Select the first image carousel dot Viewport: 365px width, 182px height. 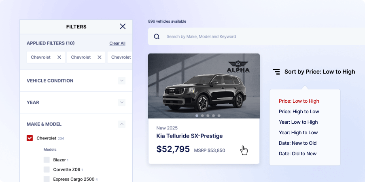[x=197, y=116]
